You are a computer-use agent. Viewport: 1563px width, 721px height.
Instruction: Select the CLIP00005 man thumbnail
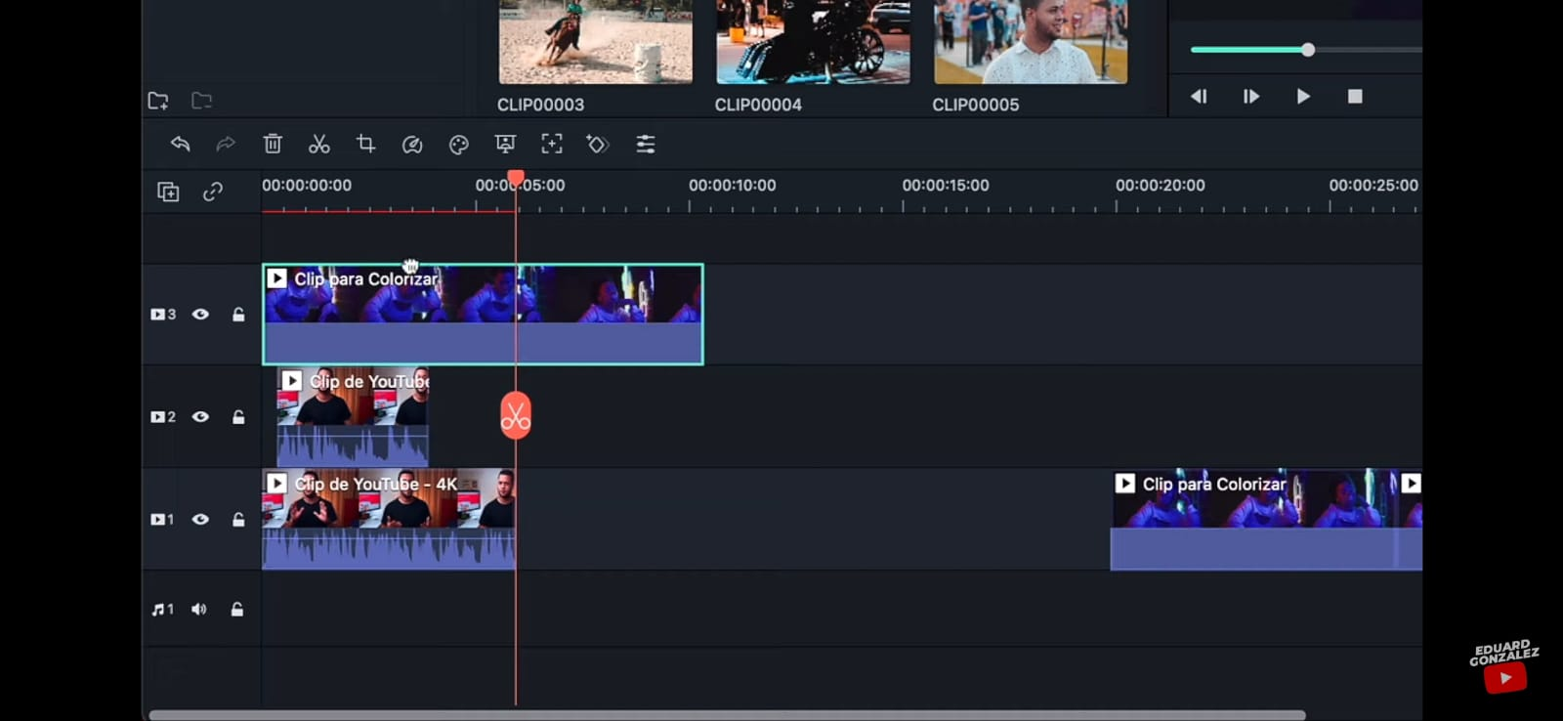1031,41
